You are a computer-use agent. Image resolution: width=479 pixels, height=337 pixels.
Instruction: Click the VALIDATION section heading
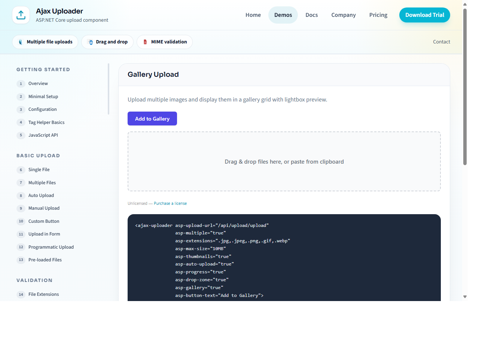click(34, 280)
